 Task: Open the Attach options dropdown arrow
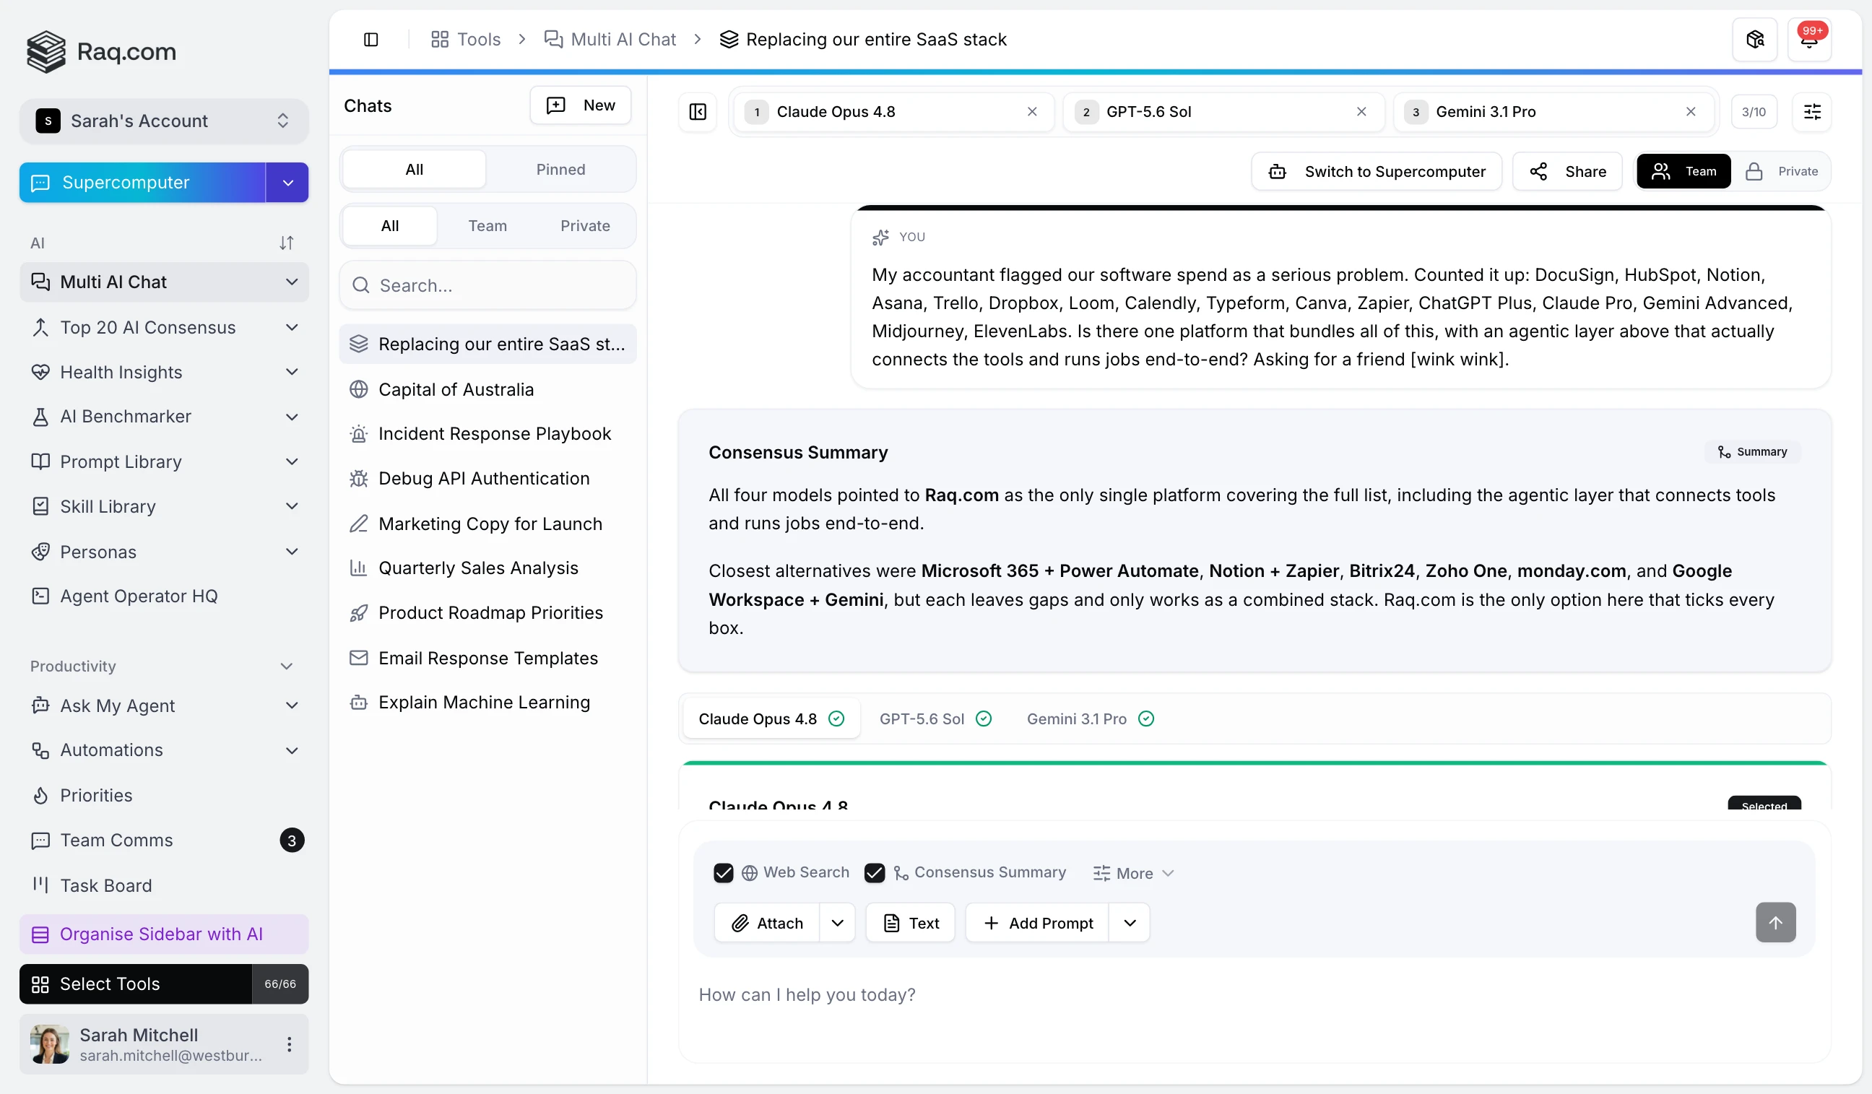pyautogui.click(x=837, y=923)
